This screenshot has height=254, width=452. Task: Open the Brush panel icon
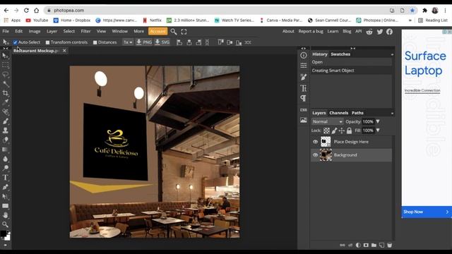(304, 77)
